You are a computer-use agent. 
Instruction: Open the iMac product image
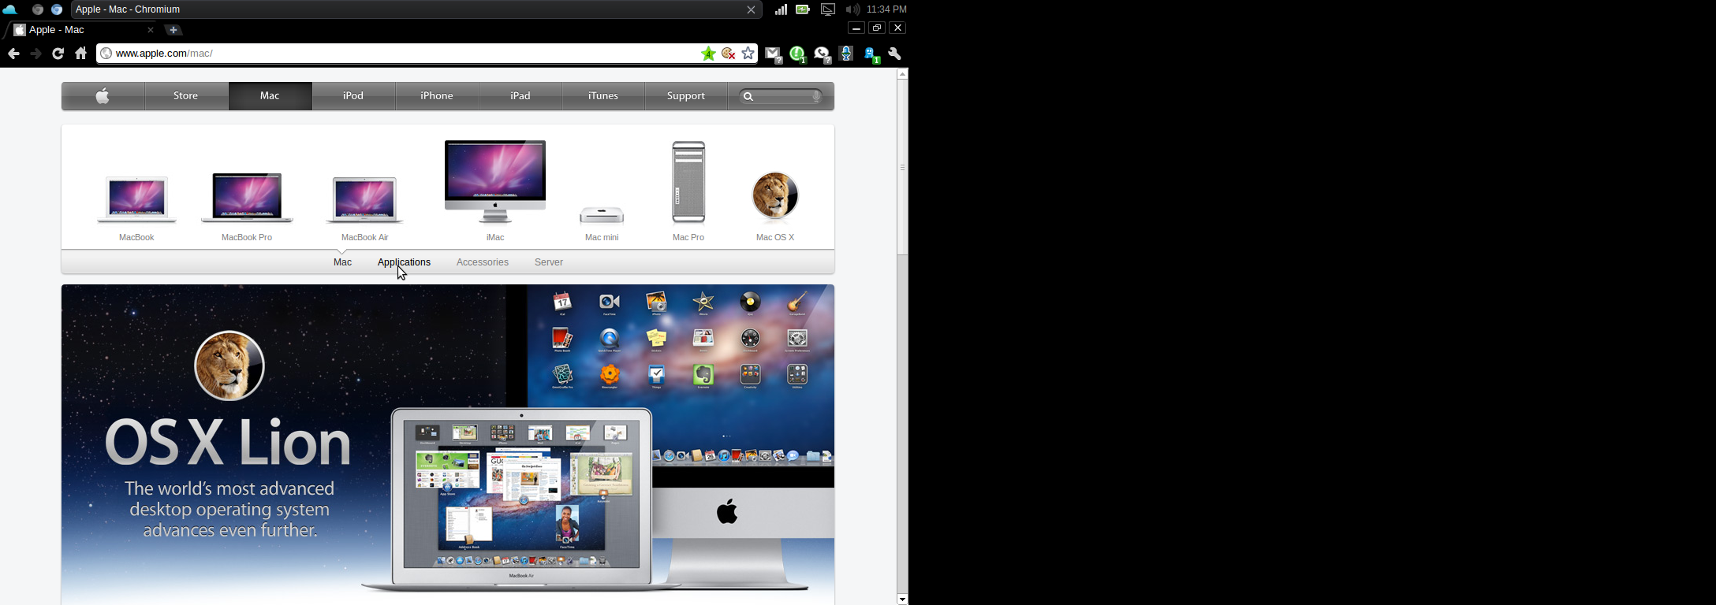[495, 182]
